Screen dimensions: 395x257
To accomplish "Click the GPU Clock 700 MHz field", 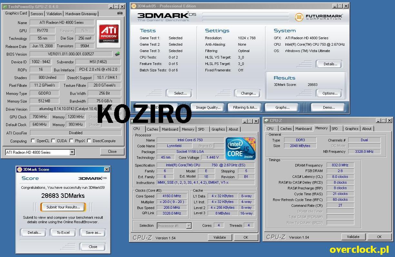I will pos(40,117).
